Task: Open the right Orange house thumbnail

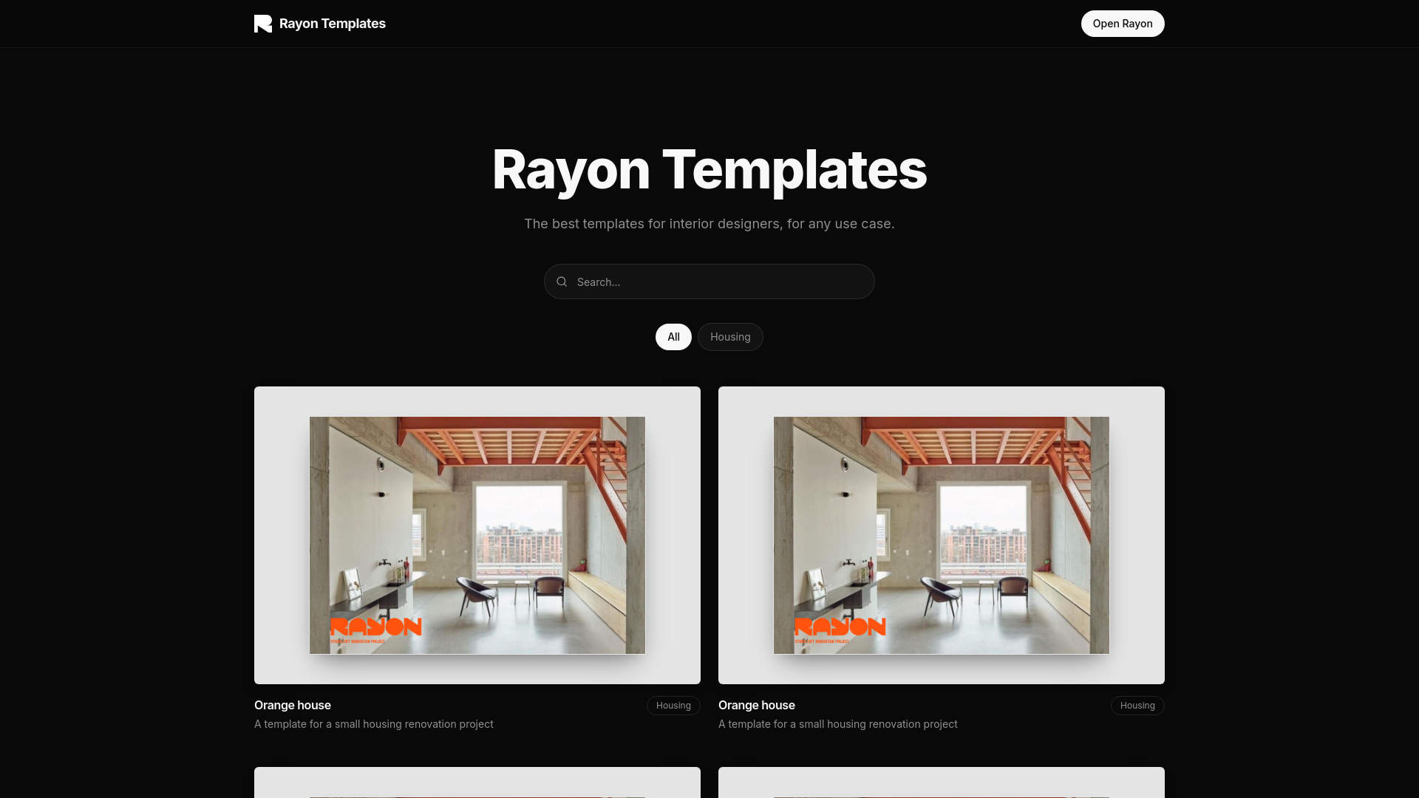Action: coord(942,535)
